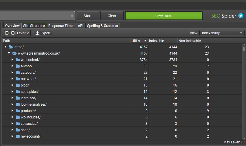Sort by the Non-Indexable column header

[194, 41]
